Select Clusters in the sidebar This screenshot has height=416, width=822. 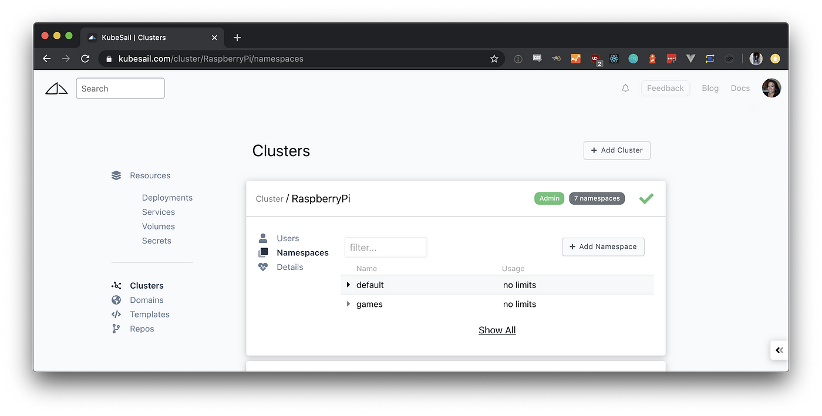coord(147,286)
